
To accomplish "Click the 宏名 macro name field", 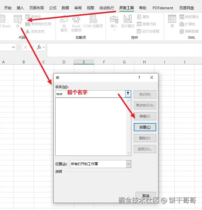I will (90, 94).
